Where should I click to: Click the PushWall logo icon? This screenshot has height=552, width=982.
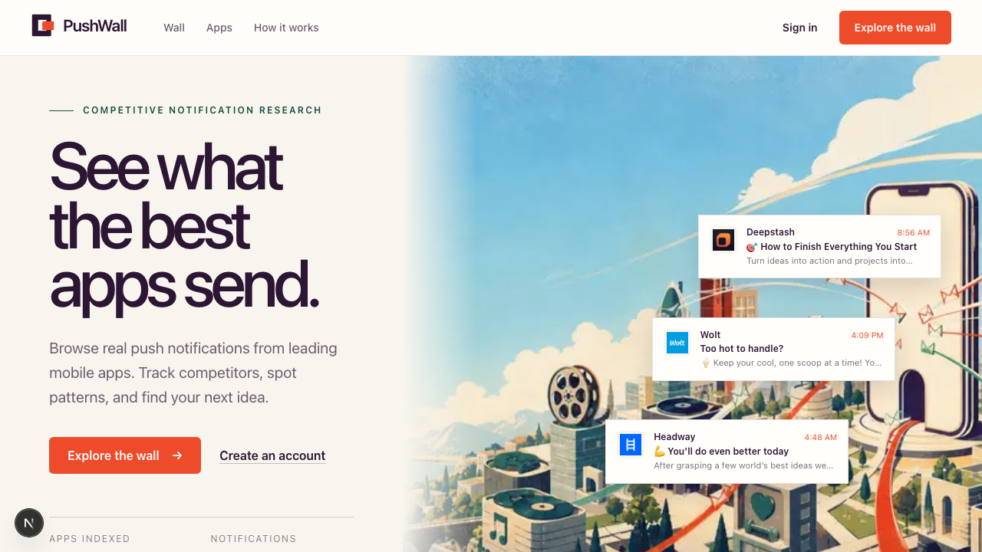pos(43,26)
